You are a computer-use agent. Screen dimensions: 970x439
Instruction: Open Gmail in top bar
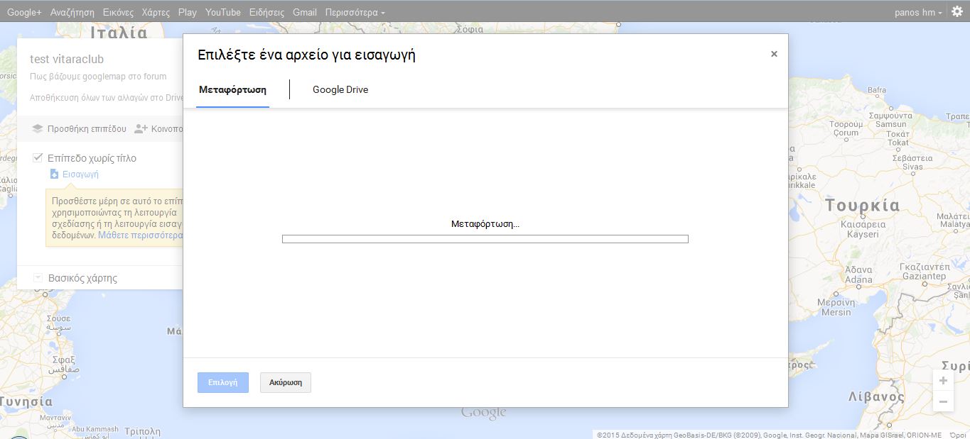(x=305, y=13)
